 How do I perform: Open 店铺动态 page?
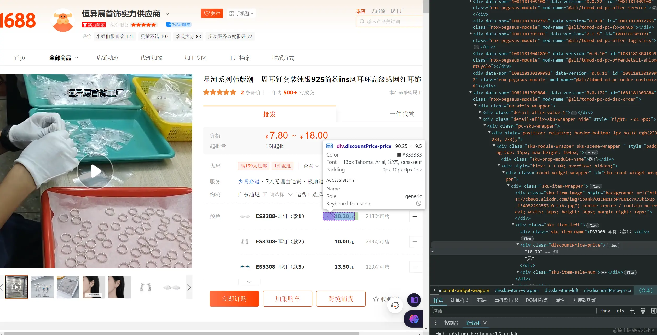[108, 58]
